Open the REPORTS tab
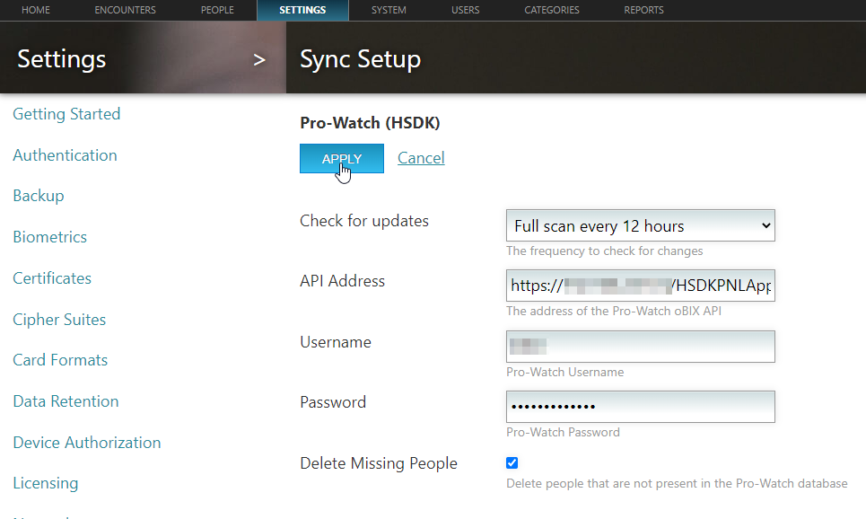Screen dimensions: 866x519 click(643, 10)
